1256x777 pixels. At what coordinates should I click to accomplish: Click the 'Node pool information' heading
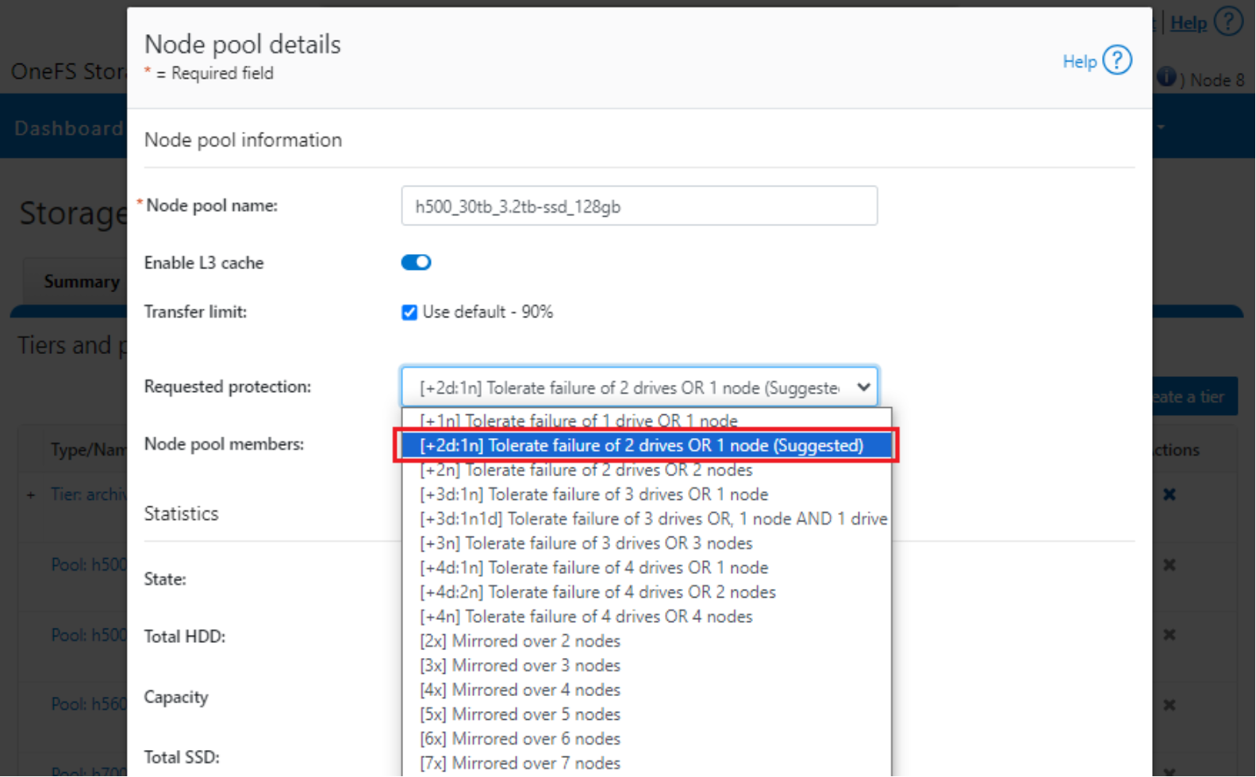coord(243,140)
